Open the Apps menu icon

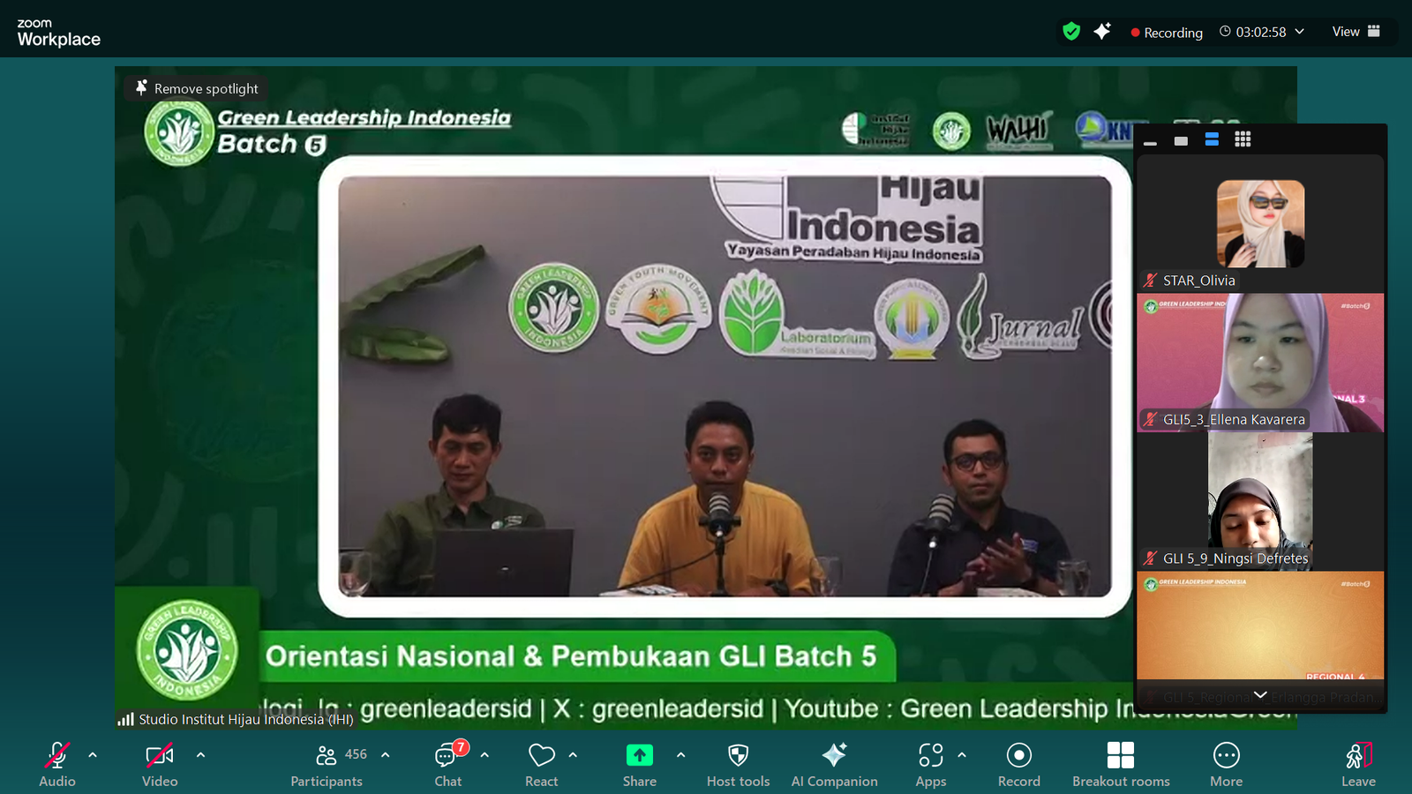point(930,756)
